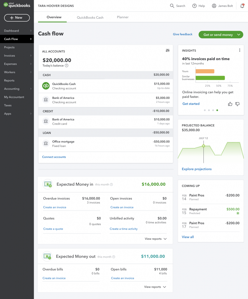248x299 pixels.
Task: Click the green Repayment prediction icon
Action: (x=238, y=213)
